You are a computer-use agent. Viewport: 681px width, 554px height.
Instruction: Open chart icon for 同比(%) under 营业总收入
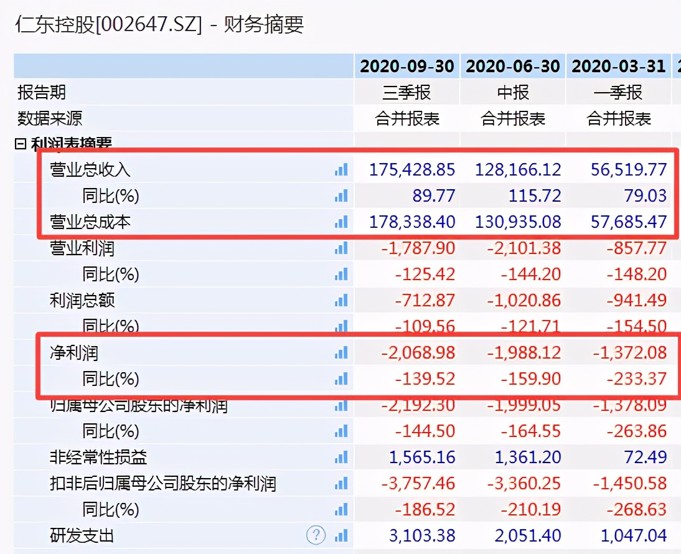(x=341, y=196)
